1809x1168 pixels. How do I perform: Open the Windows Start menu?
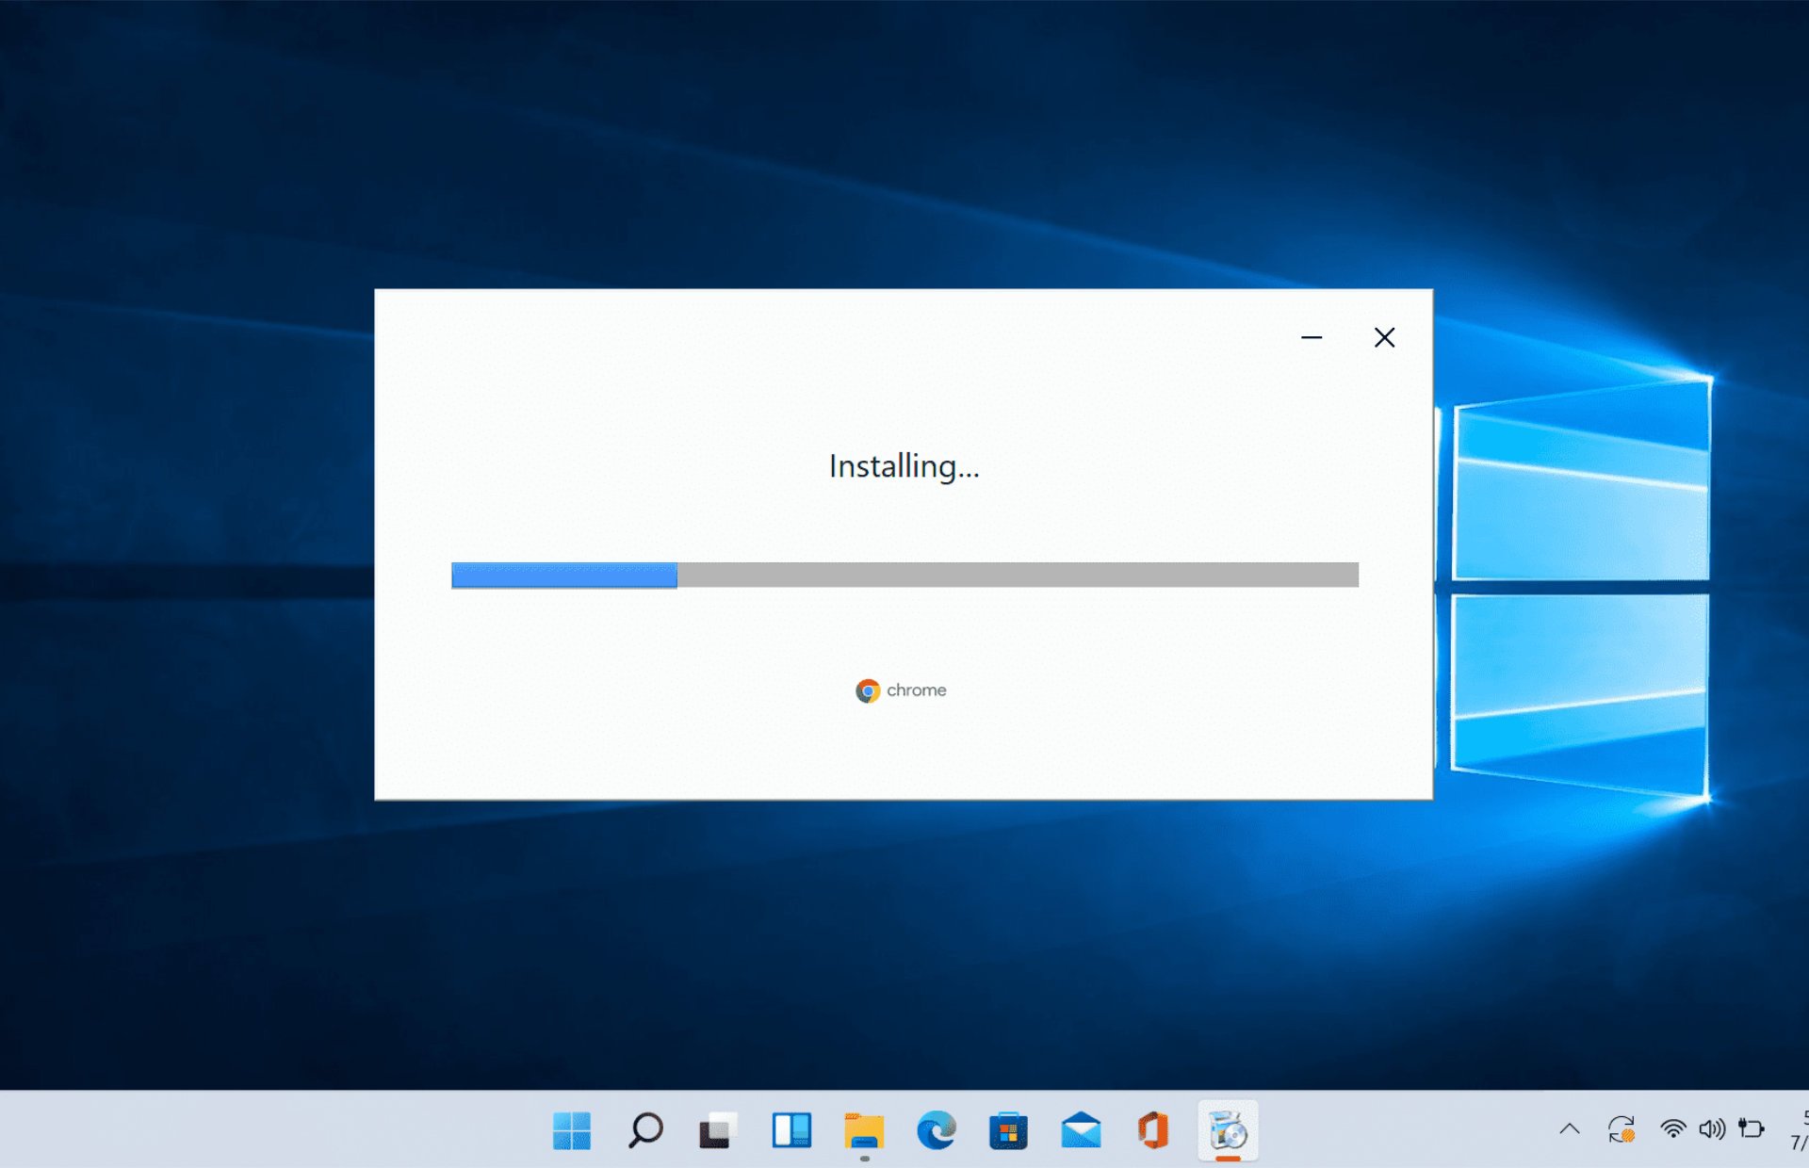click(572, 1130)
